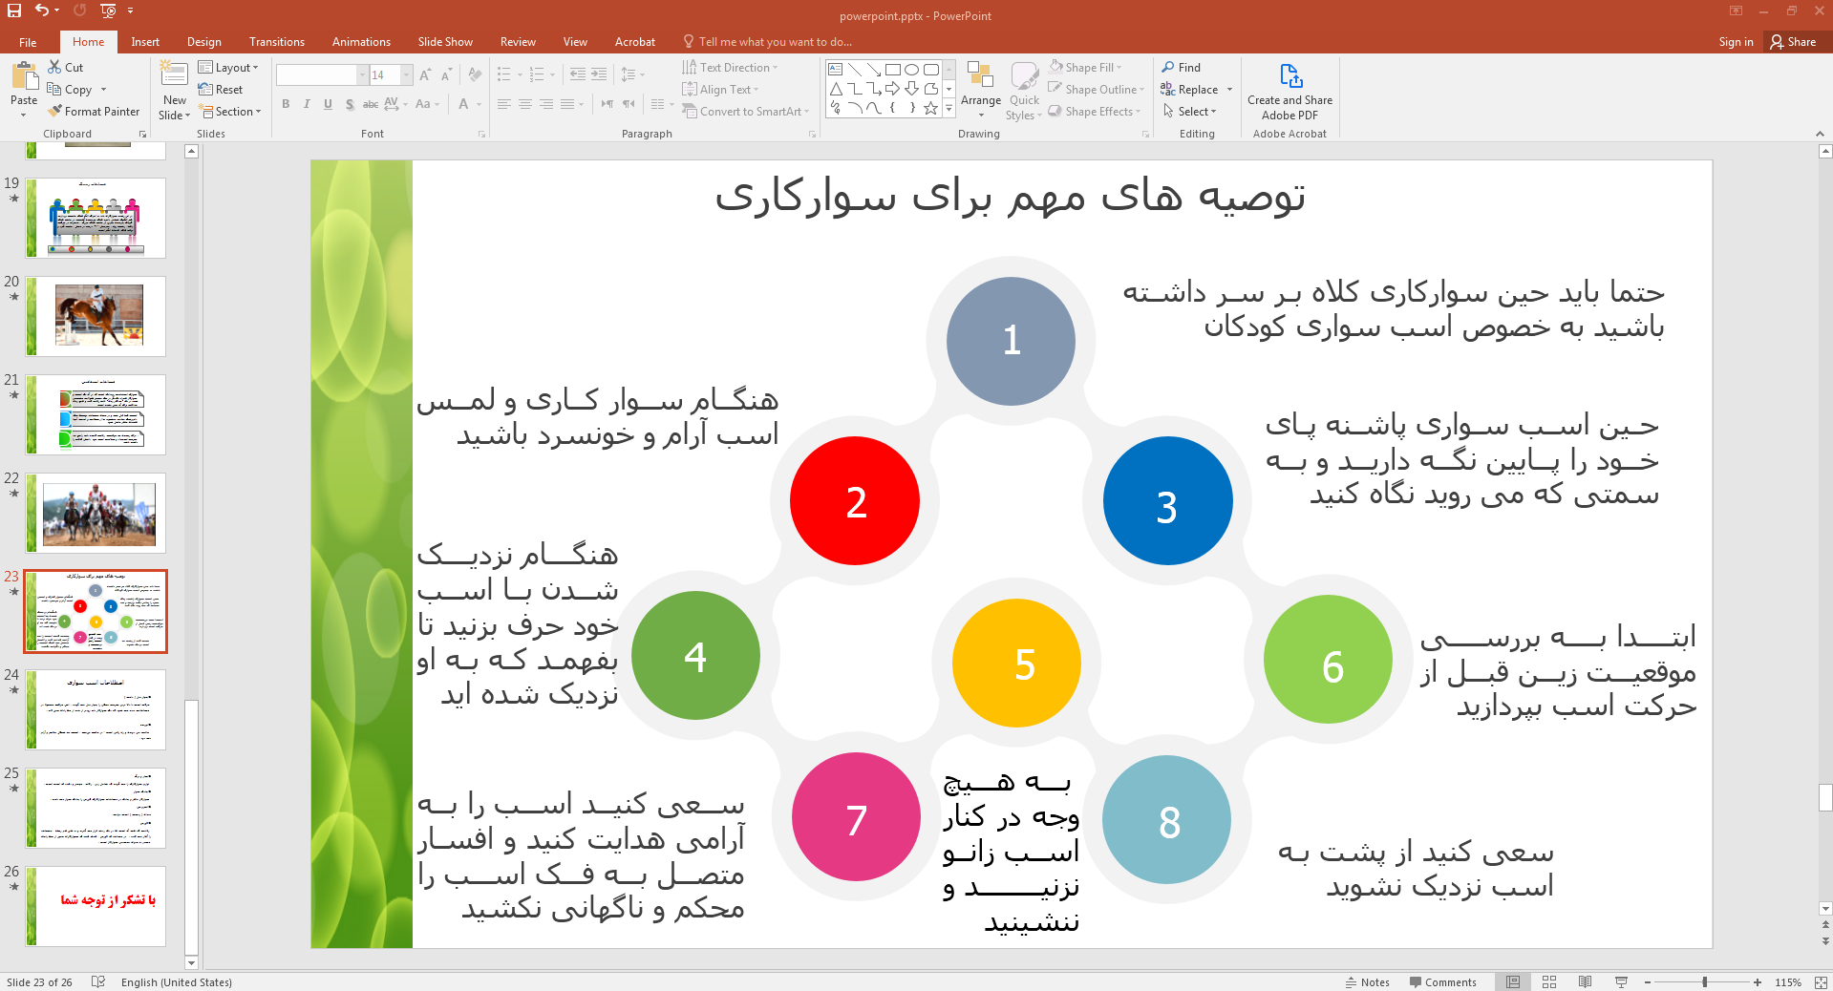1833x991 pixels.
Task: Expand the Shape Fill dropdown
Action: (x=1086, y=68)
